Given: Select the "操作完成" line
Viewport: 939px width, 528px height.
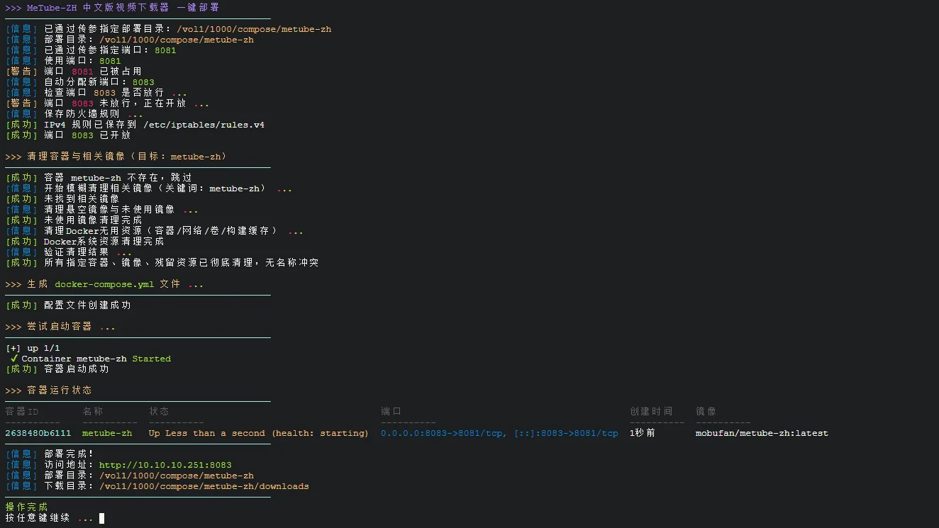Looking at the screenshot, I should tap(27, 507).
